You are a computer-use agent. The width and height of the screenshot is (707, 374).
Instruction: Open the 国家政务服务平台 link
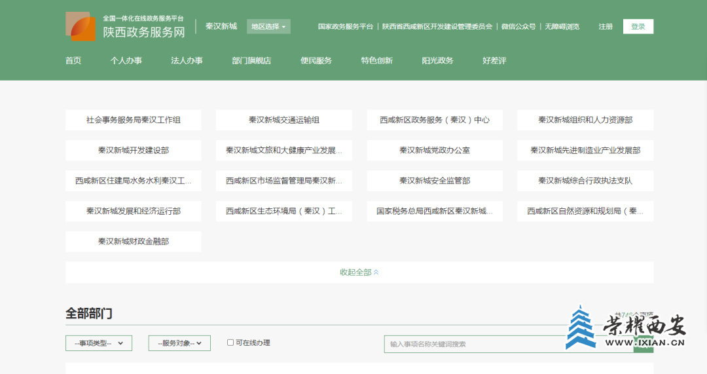(x=346, y=27)
